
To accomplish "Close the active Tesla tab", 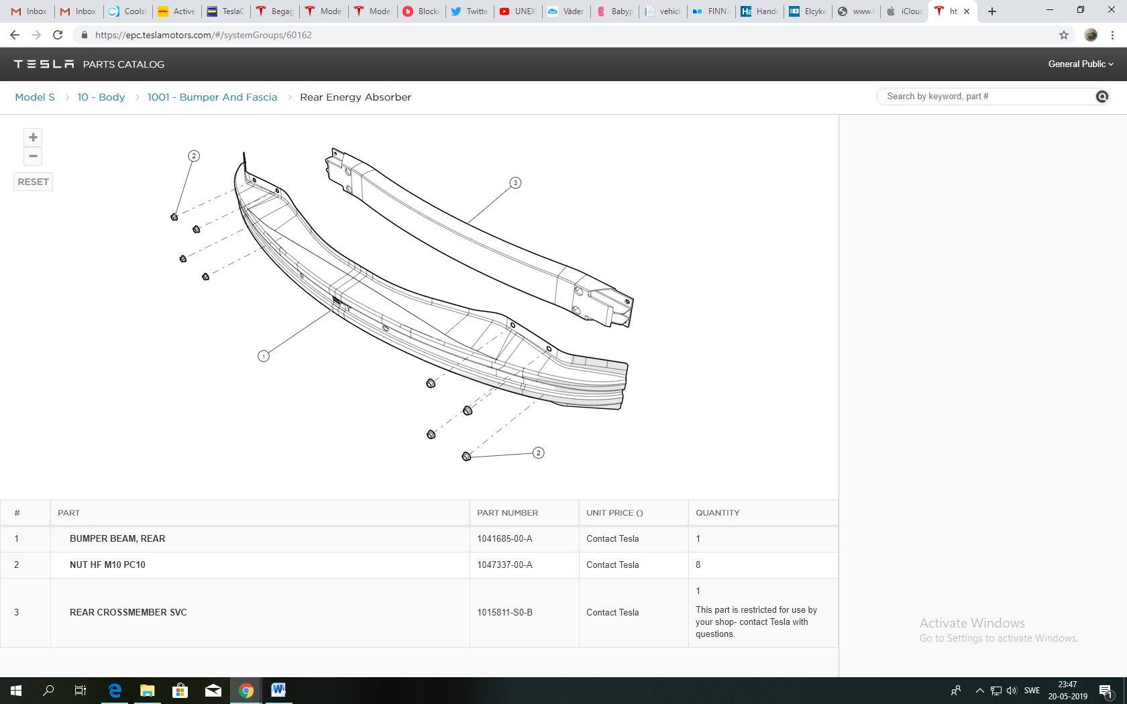I will coord(967,11).
